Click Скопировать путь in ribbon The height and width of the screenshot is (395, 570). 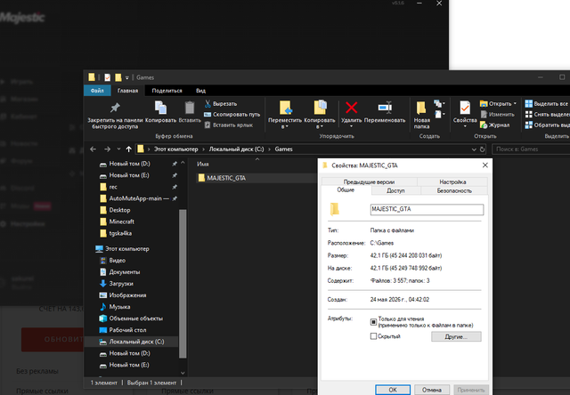[232, 115]
